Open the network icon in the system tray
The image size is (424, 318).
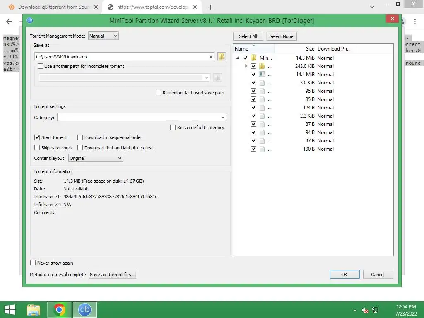coord(375,310)
